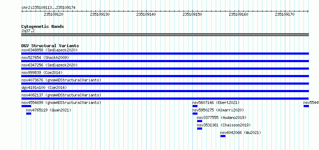Click the blue bar under nsv6347256

click(165, 69)
